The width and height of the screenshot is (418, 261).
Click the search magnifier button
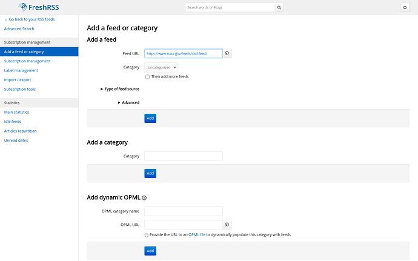pyautogui.click(x=279, y=7)
